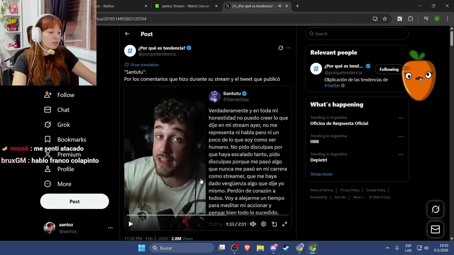Screen dimensions: 454x255
Task: Show hidden system tray icons
Action: click(x=387, y=248)
